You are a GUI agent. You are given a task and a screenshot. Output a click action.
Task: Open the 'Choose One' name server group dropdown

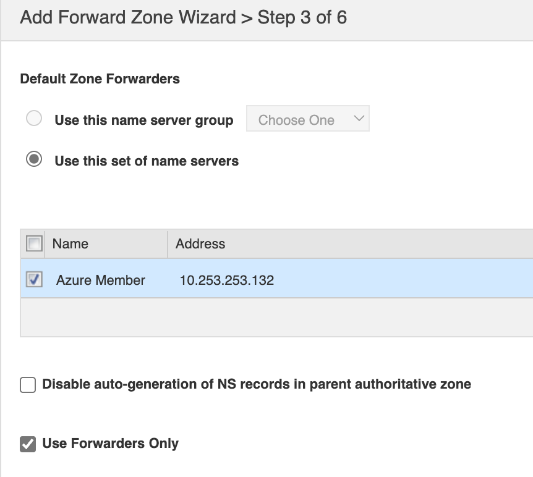[x=307, y=119]
